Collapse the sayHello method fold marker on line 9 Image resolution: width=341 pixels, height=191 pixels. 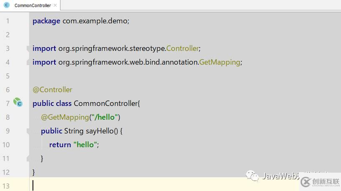click(28, 131)
